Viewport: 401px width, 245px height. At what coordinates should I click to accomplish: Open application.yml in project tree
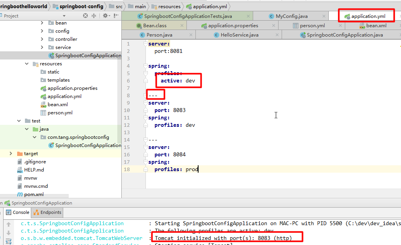point(61,96)
